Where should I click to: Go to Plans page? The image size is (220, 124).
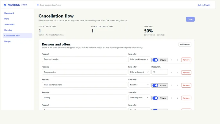pos(7,19)
